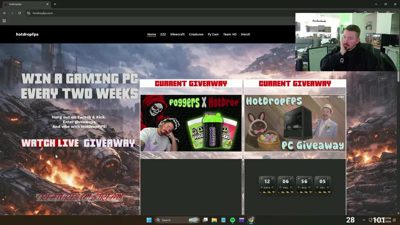The image size is (400, 225).
Task: Minimize the Chrome window
Action: pyautogui.click(x=376, y=4)
